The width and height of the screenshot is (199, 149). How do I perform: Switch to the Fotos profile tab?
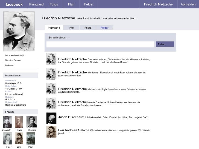click(x=88, y=28)
